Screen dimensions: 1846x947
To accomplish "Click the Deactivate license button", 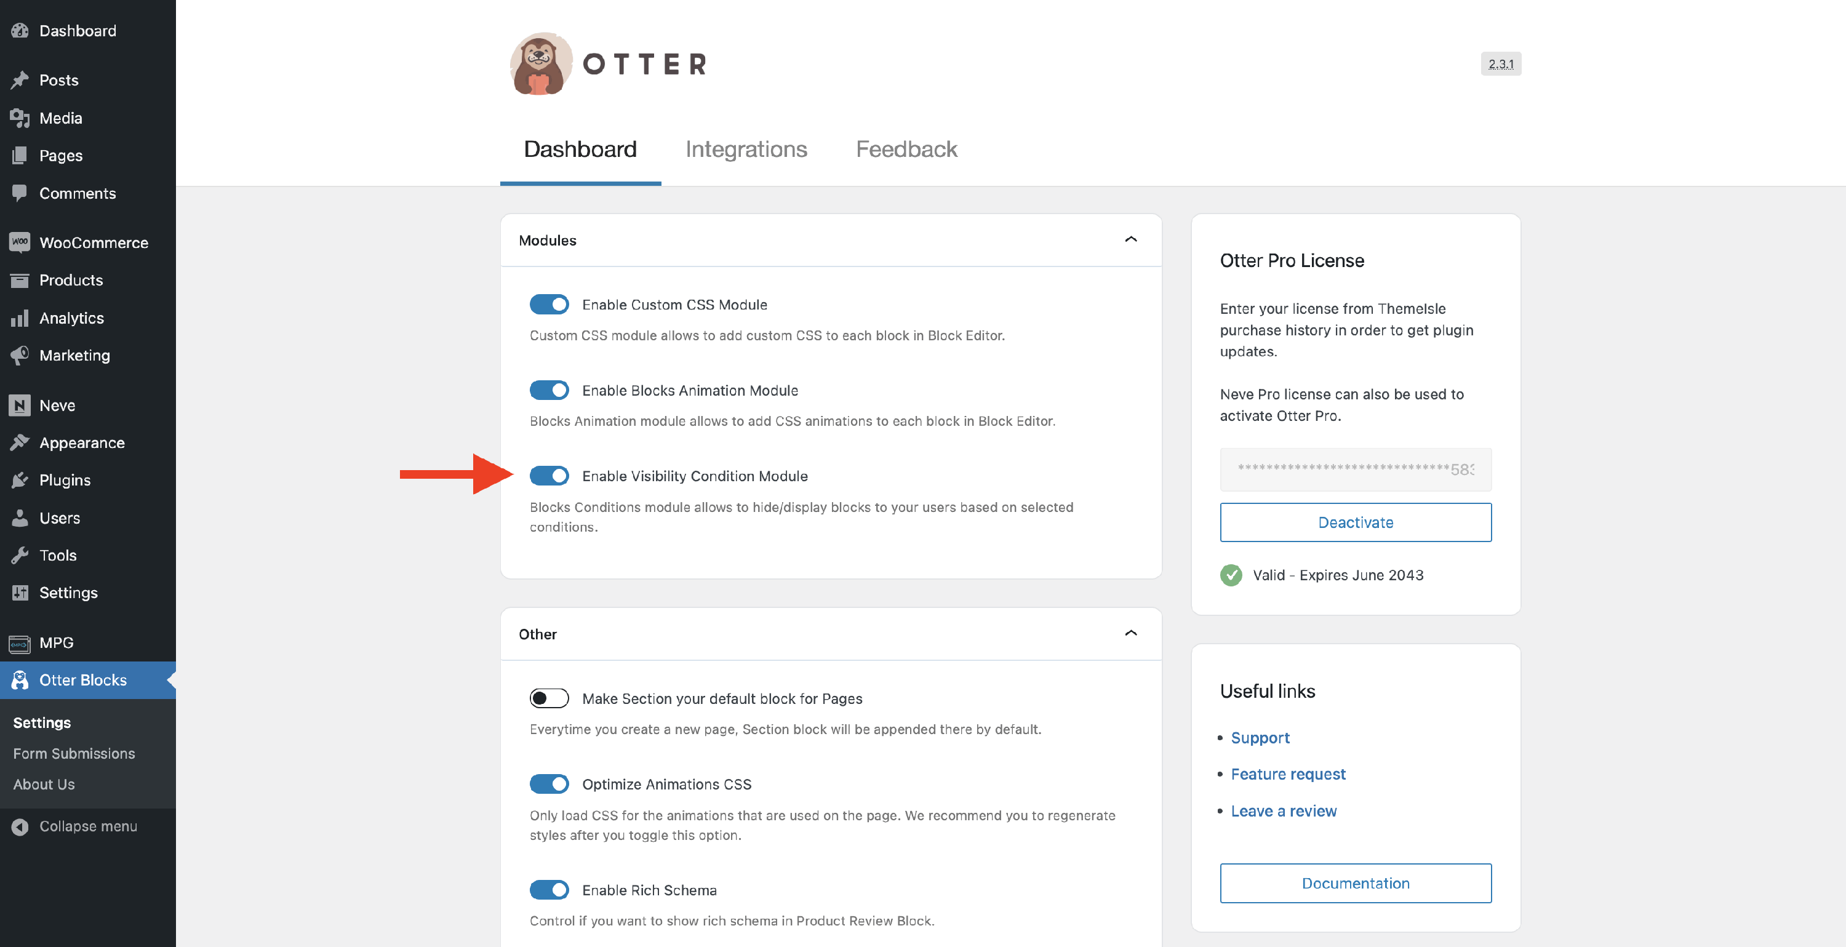I will coord(1355,522).
